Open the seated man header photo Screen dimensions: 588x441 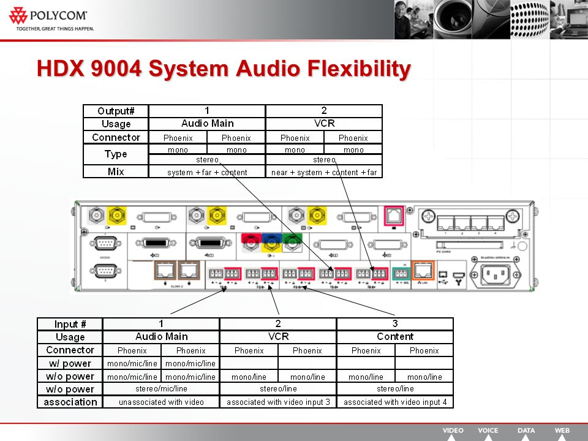413,19
